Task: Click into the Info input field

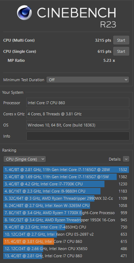Action: pos(78,136)
